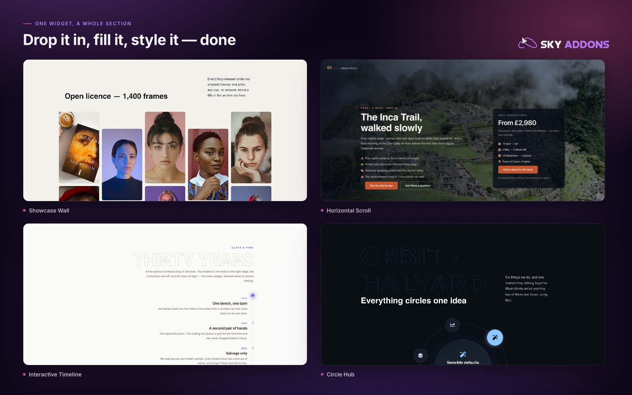Screen dimensions: 632x395
Task: Click the people icon beside Porters paid
Action: pos(362,164)
